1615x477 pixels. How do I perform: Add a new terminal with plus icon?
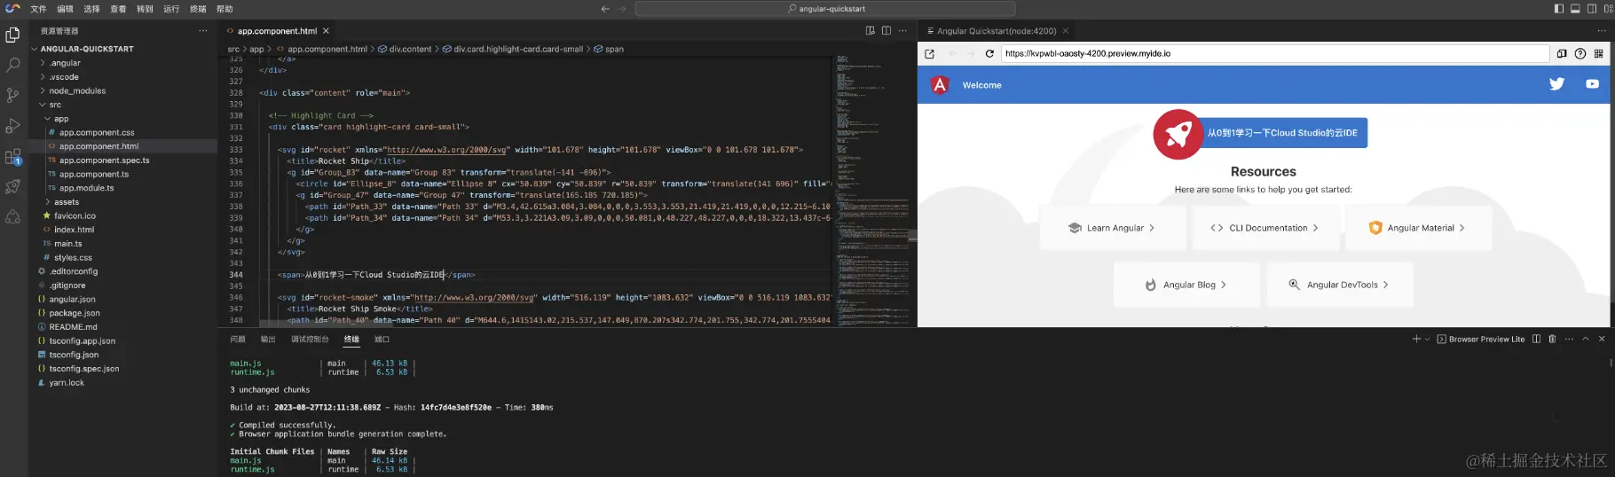(1416, 339)
